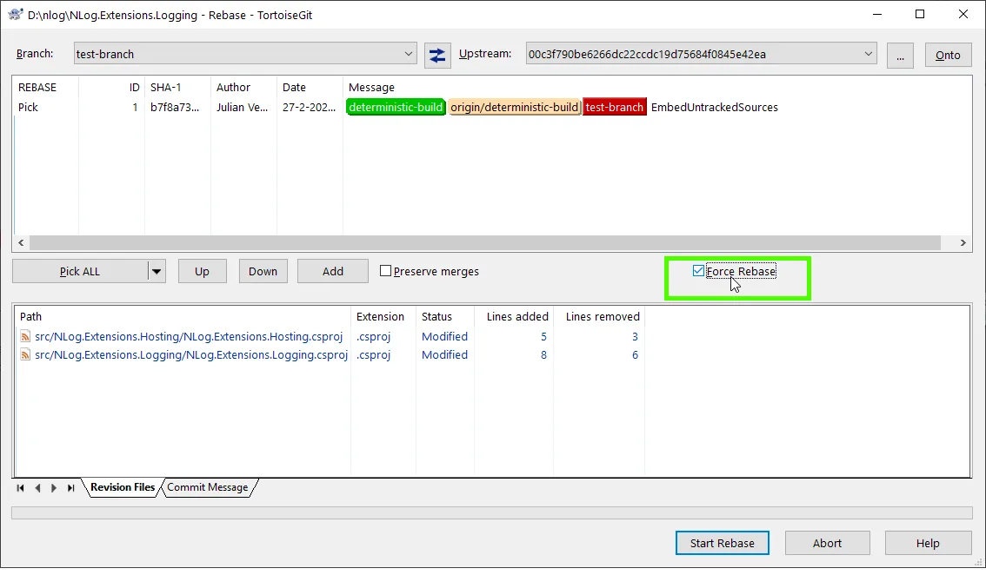Image resolution: width=986 pixels, height=575 pixels.
Task: Sort files by Extension column header
Action: click(380, 317)
